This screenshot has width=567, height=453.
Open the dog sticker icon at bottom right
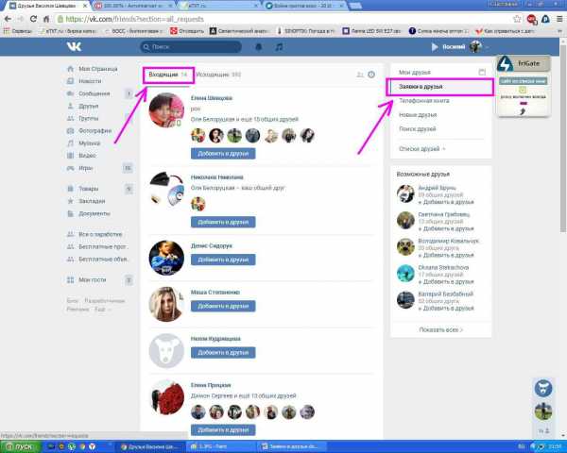coord(543,389)
